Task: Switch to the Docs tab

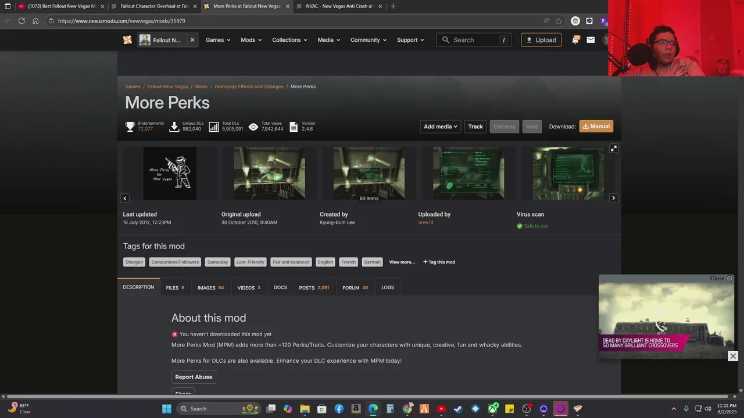Action: click(x=281, y=287)
